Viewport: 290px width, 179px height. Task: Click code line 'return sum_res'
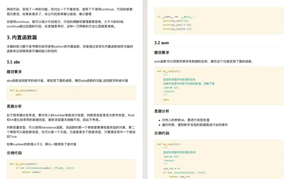point(179,177)
